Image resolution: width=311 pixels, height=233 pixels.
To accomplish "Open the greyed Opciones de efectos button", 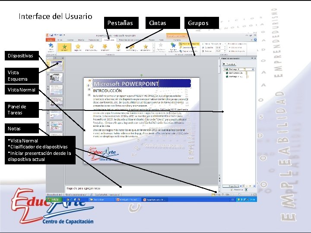I will pyautogui.click(x=161, y=47).
